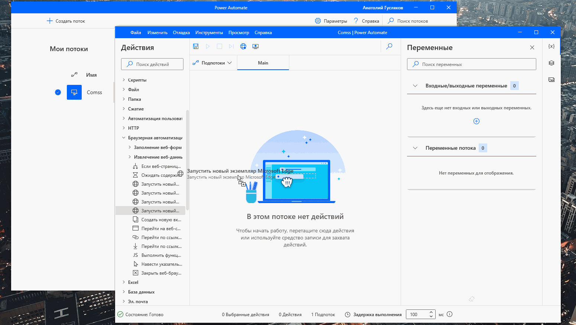
Task: Increase delay with the stepper up arrow
Action: point(431,312)
